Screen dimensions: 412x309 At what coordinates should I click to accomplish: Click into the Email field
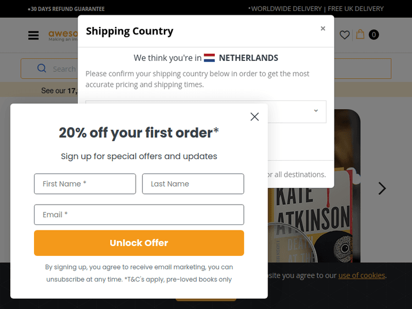[139, 215]
